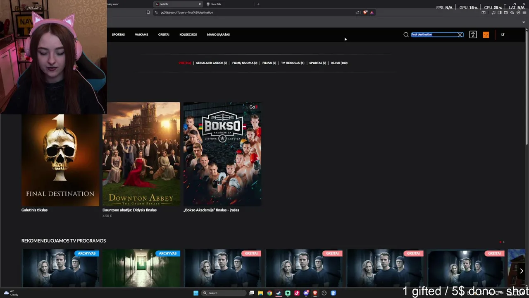Open the Bokso Akademija poster

tap(222, 154)
